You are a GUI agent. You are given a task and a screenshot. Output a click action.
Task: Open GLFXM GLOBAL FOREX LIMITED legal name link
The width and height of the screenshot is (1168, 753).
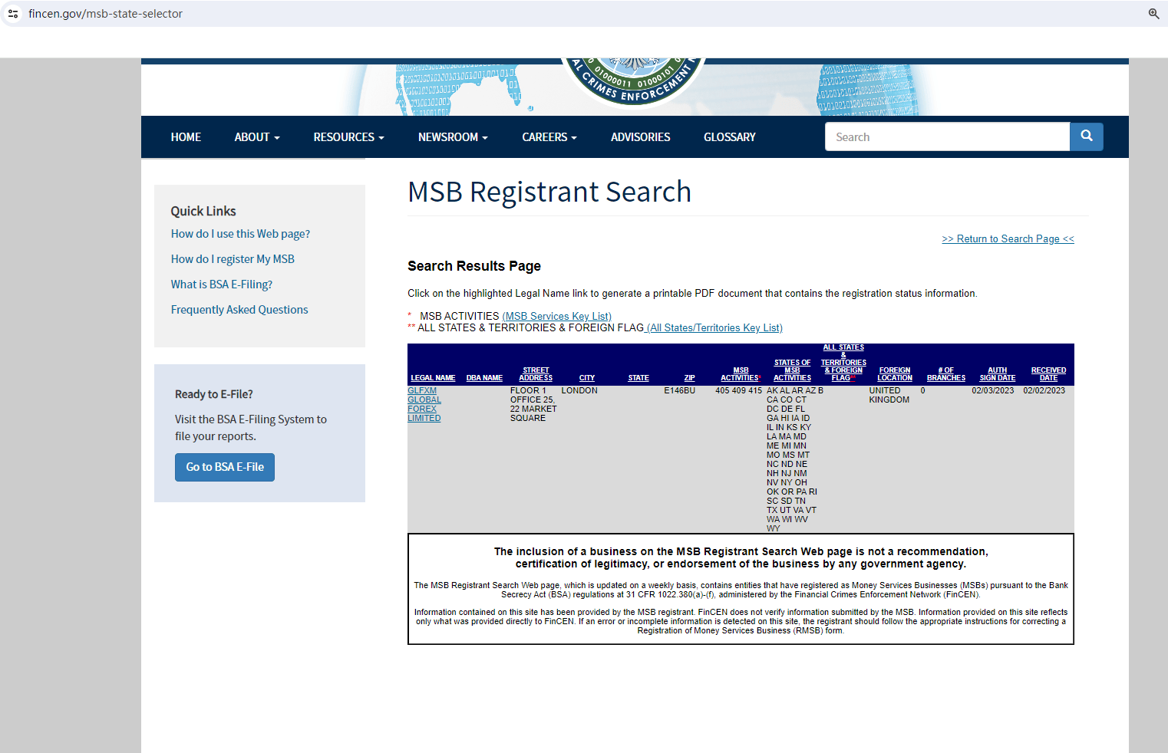[424, 404]
